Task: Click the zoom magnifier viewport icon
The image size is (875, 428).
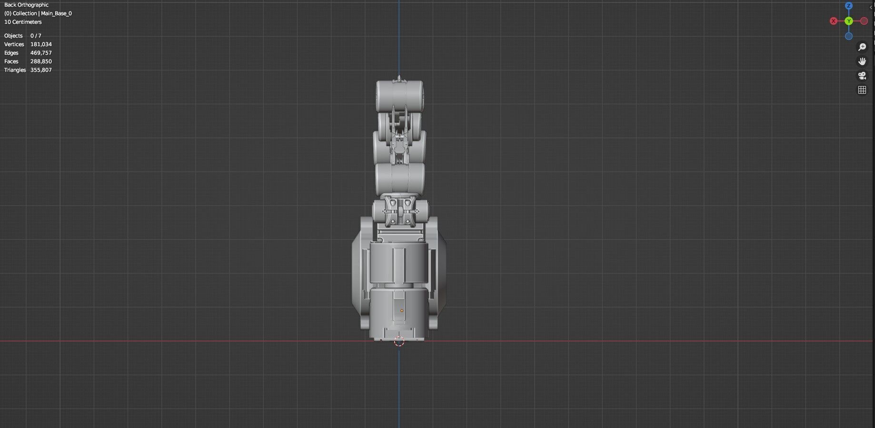Action: coord(862,47)
